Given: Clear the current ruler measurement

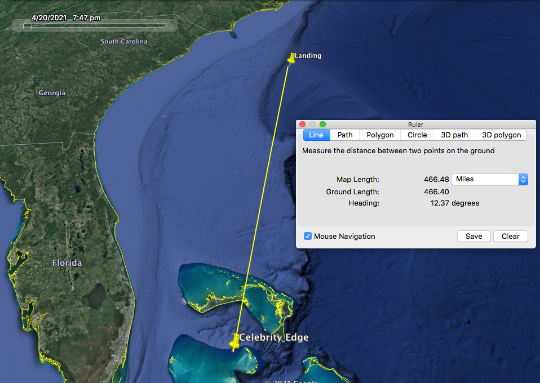Looking at the screenshot, I should coord(511,237).
